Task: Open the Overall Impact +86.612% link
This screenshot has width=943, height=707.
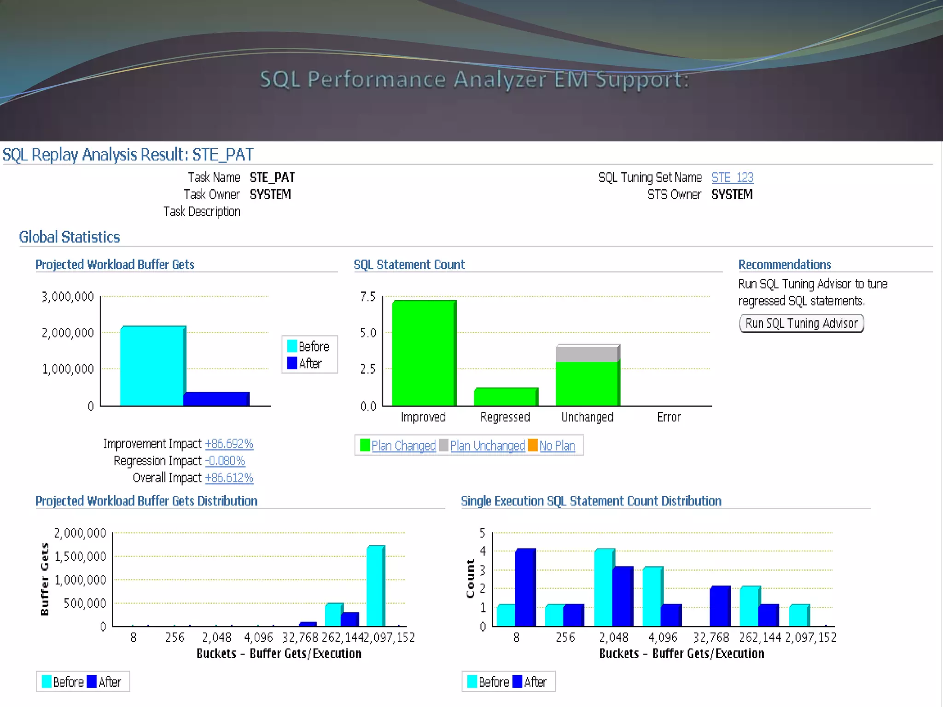Action: click(x=229, y=478)
